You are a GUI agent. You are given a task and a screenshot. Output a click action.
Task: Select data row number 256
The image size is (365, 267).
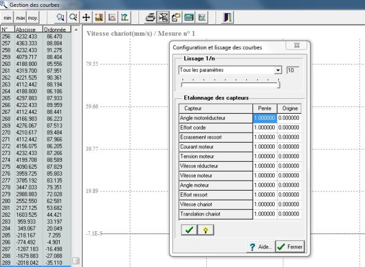(36, 36)
